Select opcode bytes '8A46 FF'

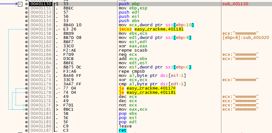(72, 76)
